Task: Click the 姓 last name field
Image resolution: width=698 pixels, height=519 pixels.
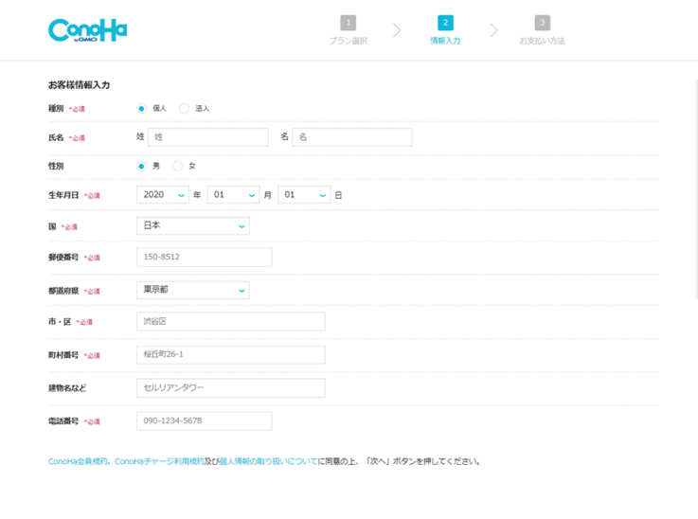Action: (x=207, y=137)
